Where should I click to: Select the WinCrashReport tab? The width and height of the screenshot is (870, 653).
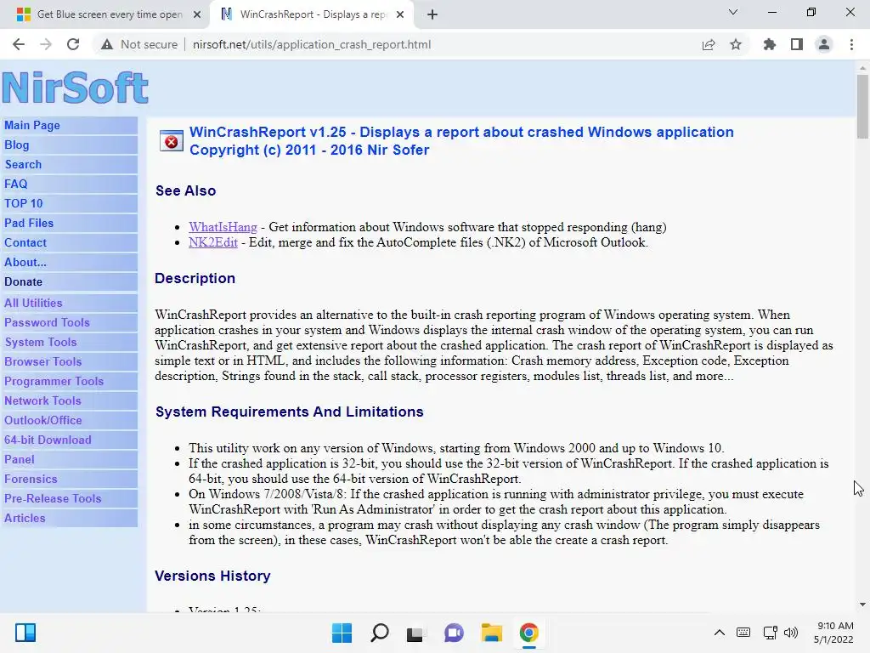point(311,15)
